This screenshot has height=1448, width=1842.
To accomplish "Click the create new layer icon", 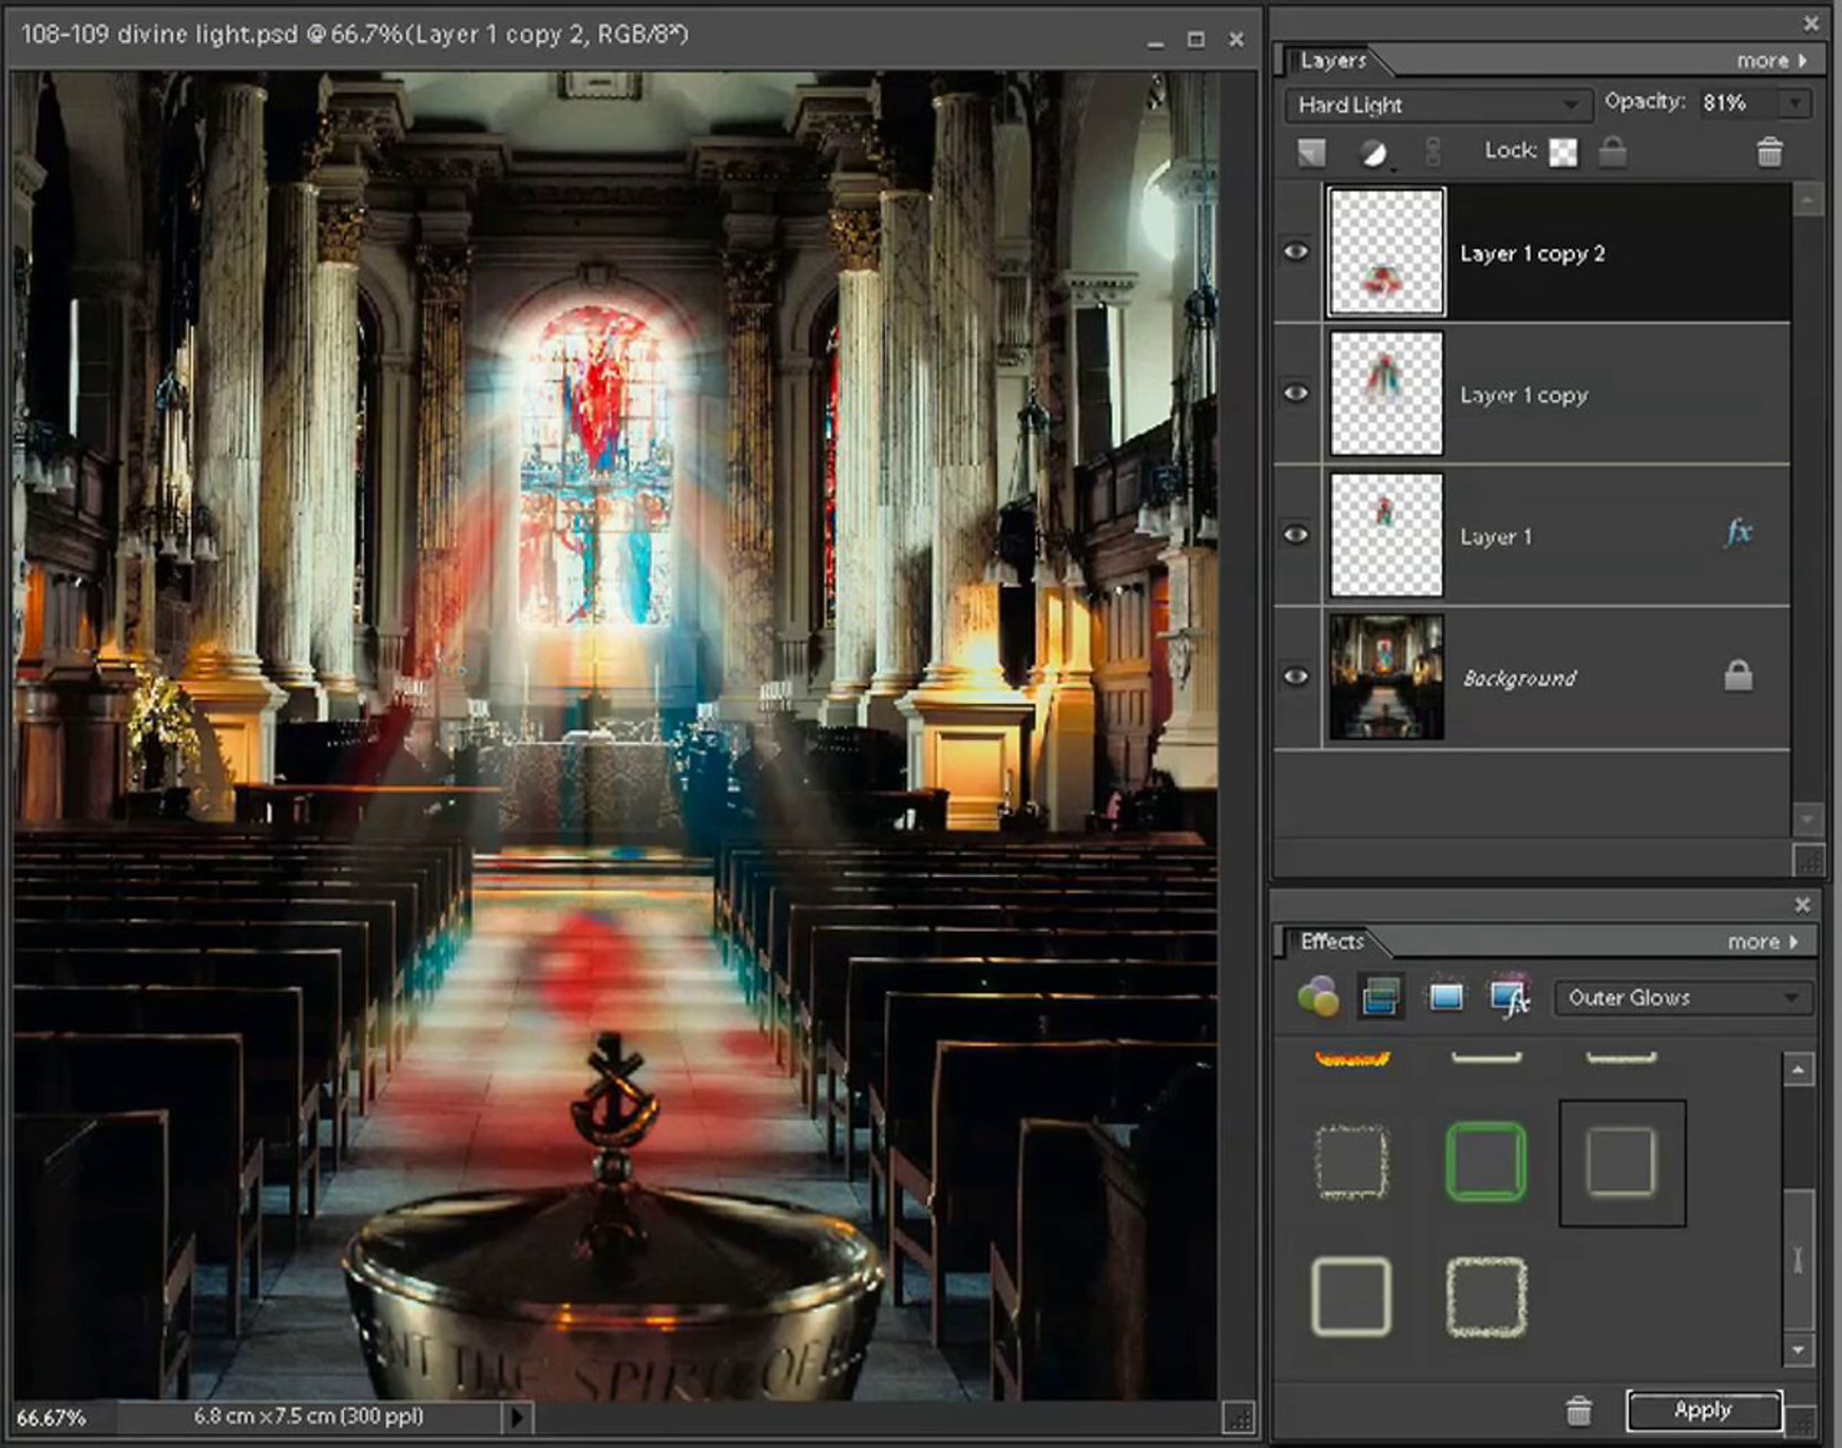I will 1312,154.
